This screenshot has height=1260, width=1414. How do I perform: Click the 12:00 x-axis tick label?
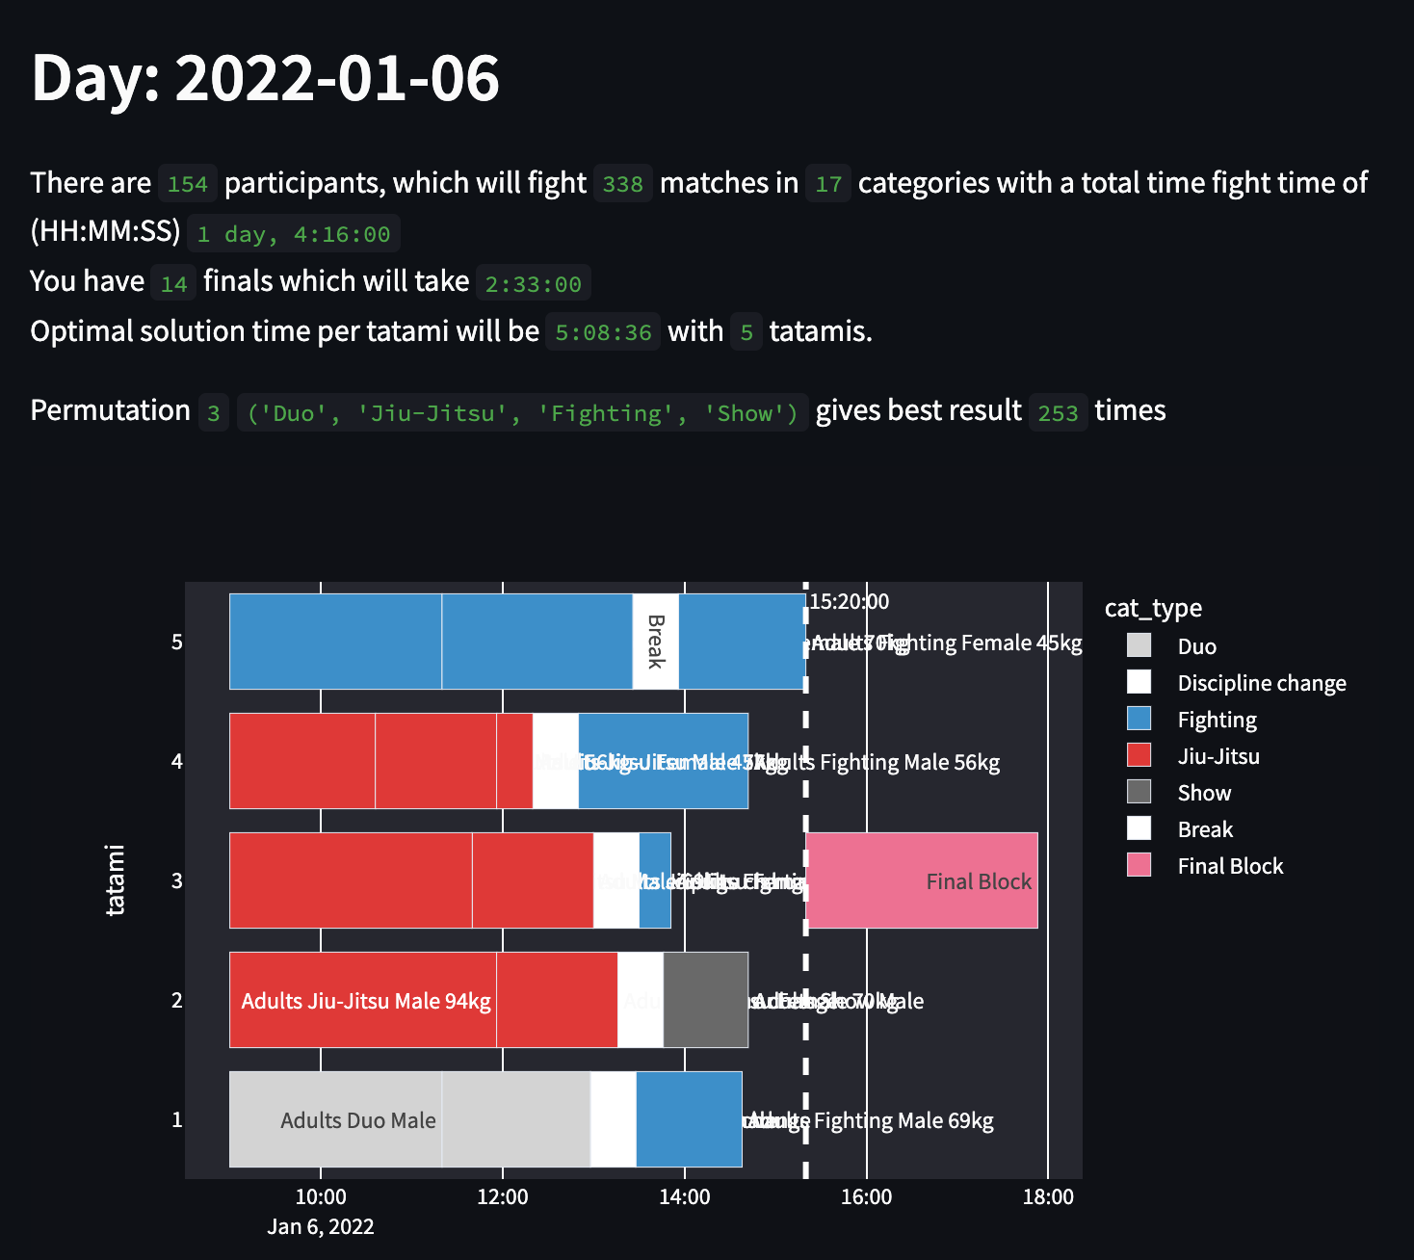(503, 1196)
